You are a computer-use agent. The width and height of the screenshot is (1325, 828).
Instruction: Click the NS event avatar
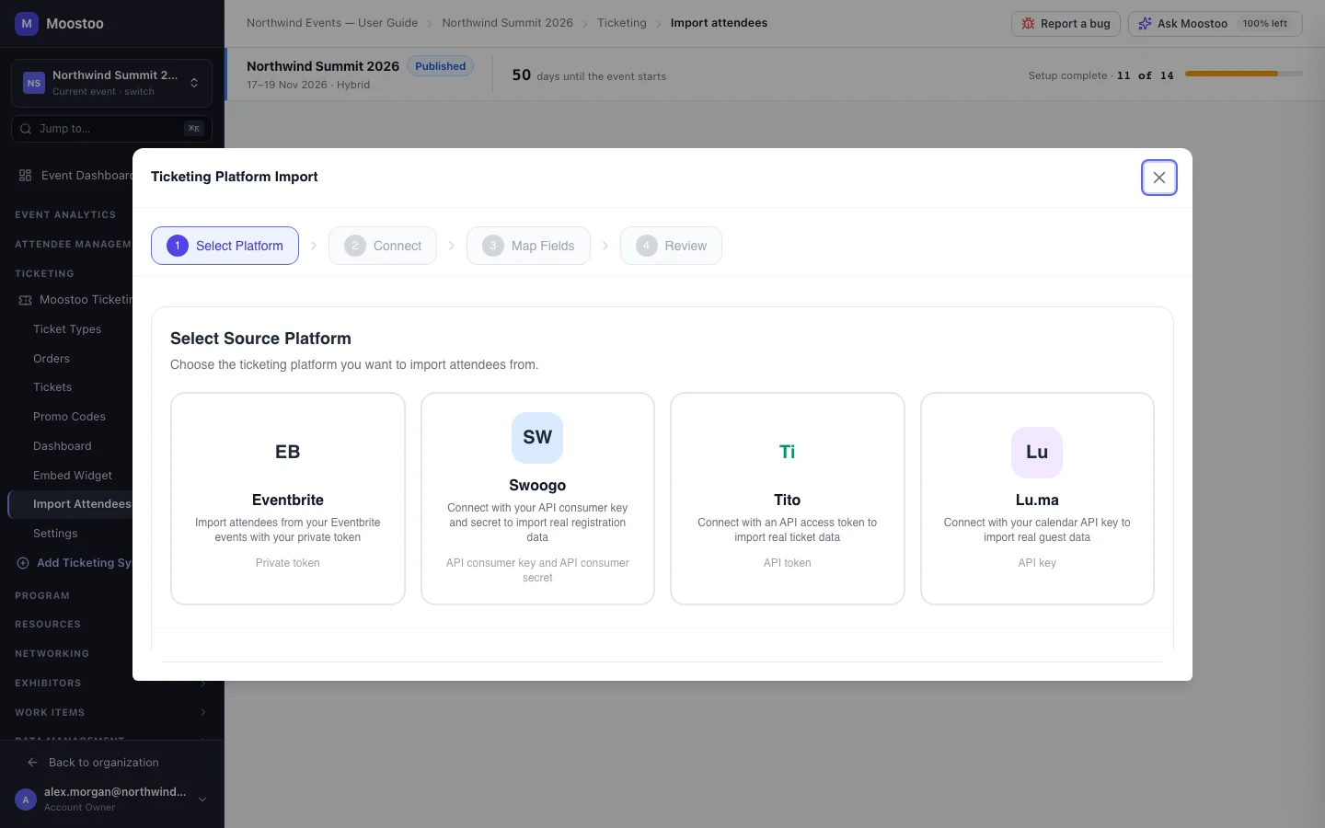click(x=34, y=83)
